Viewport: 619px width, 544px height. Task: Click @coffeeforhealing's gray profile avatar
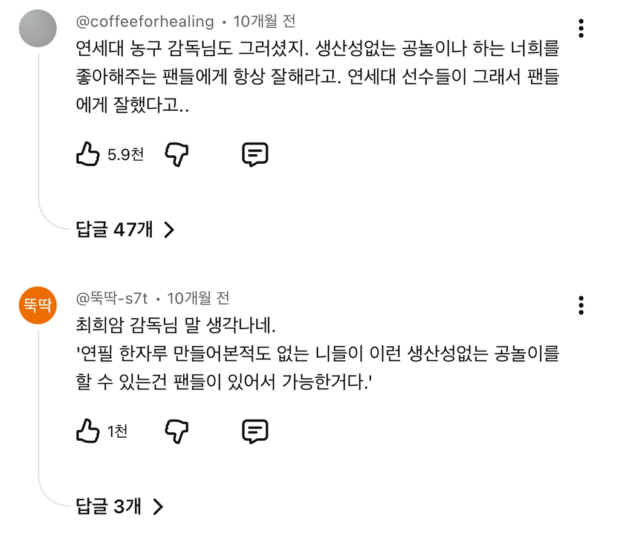coord(37,27)
